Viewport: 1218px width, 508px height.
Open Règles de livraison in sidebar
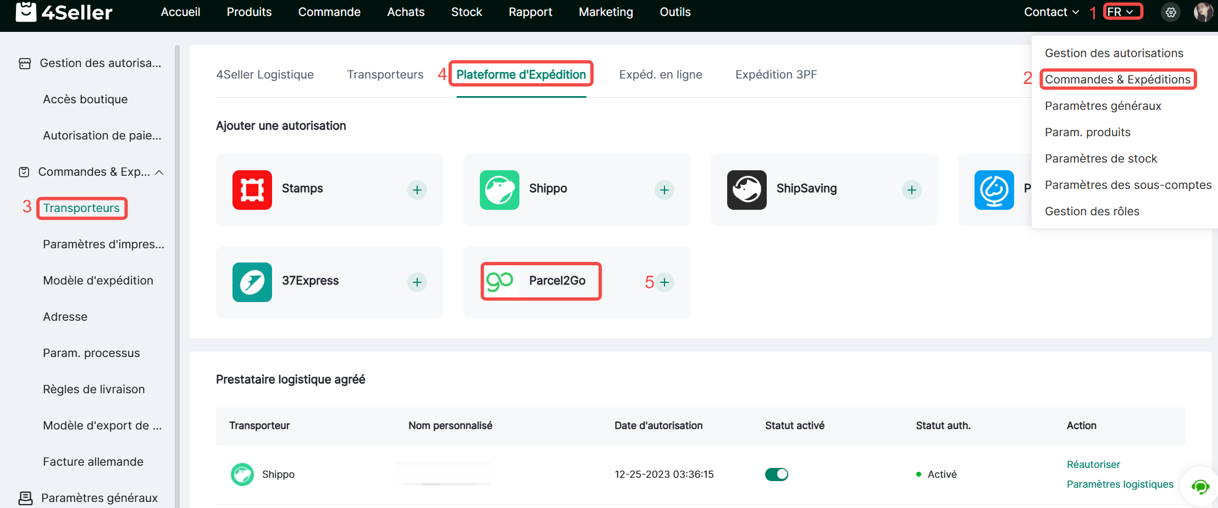click(x=94, y=389)
